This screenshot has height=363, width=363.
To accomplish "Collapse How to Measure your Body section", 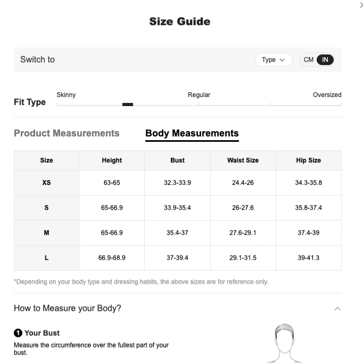I will pos(178,308).
